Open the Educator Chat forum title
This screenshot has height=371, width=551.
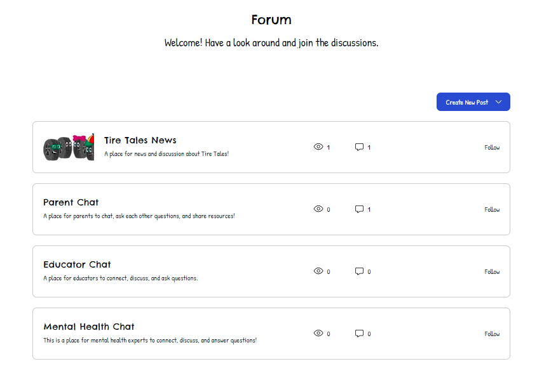tap(77, 264)
